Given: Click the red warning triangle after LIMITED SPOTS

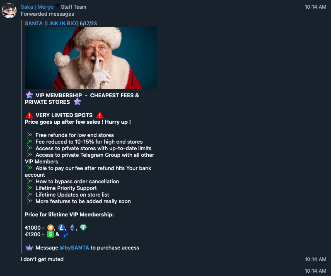Looking at the screenshot, I should tap(100, 115).
